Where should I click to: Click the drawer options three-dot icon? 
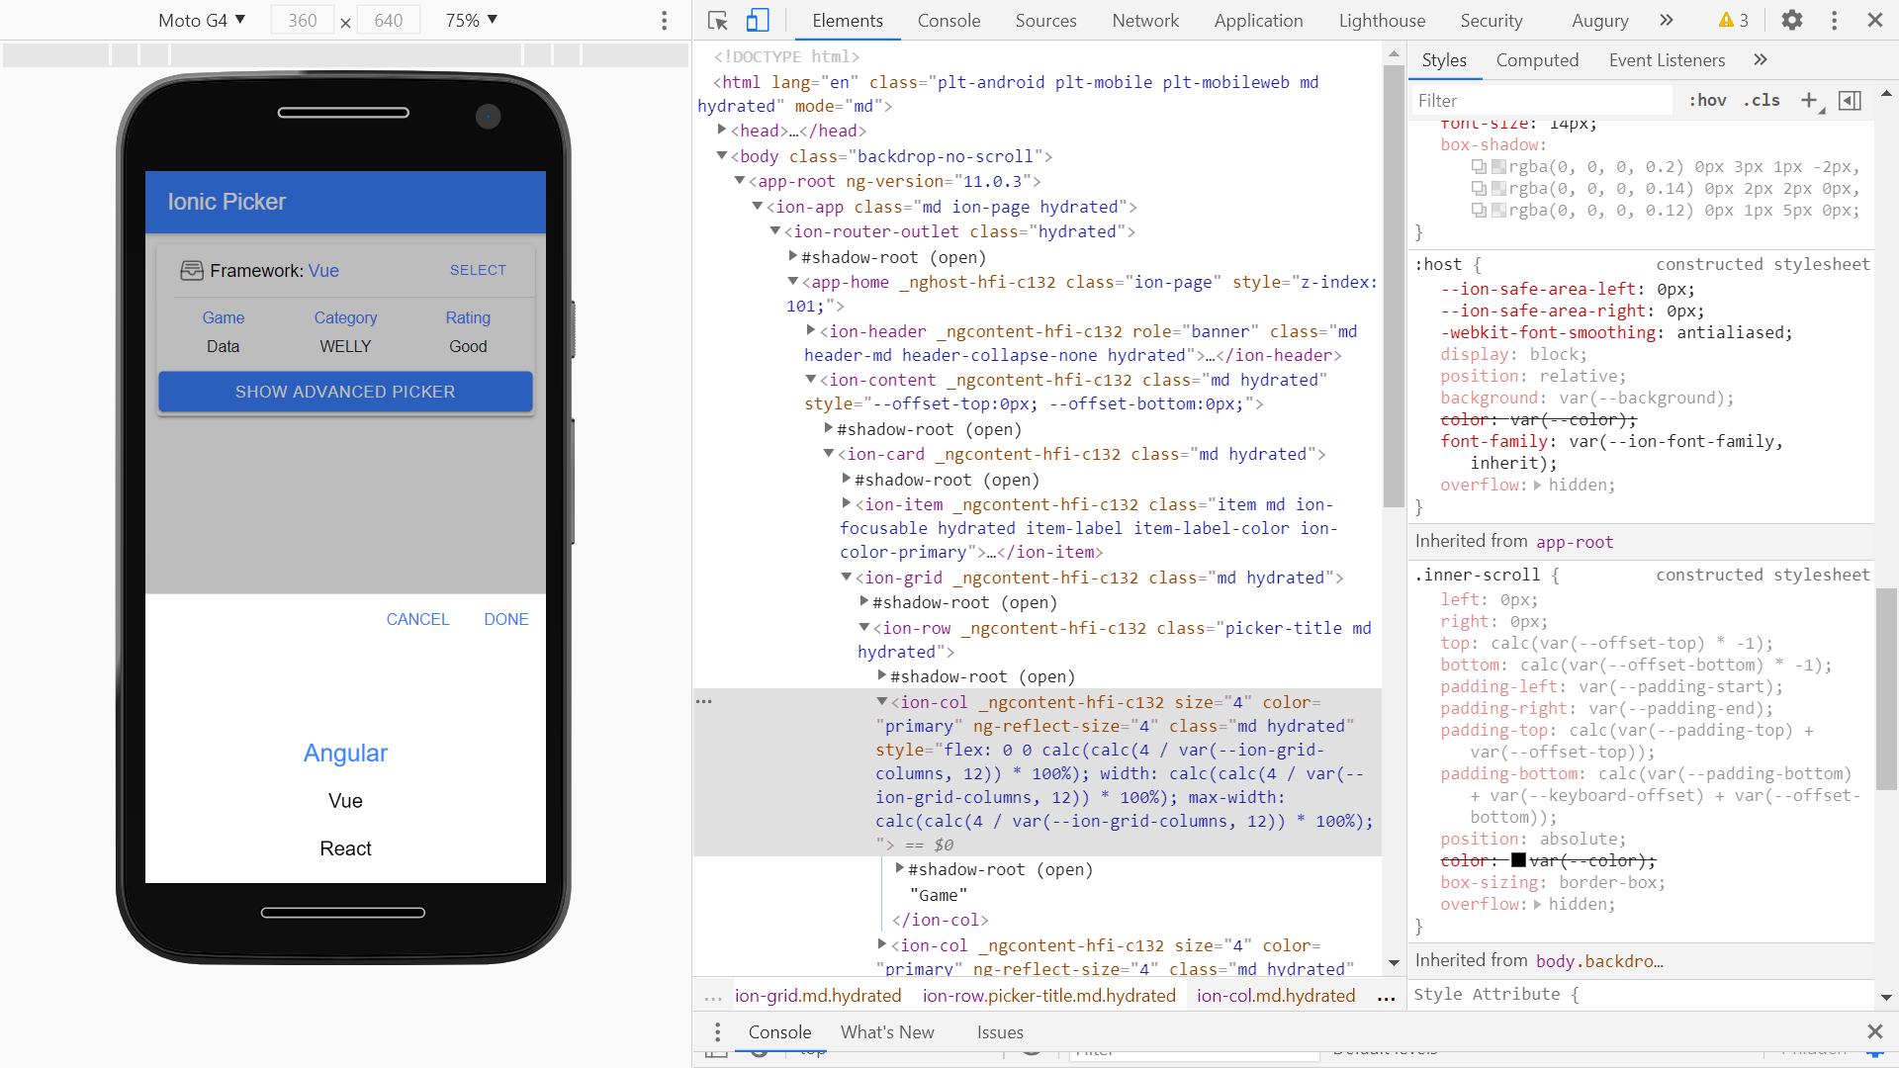pyautogui.click(x=718, y=1032)
